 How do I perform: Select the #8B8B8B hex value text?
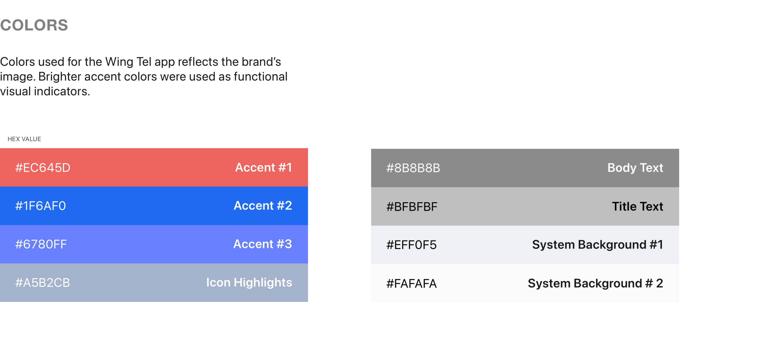413,168
